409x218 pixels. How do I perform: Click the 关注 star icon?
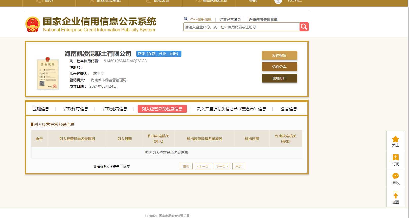coord(395,139)
